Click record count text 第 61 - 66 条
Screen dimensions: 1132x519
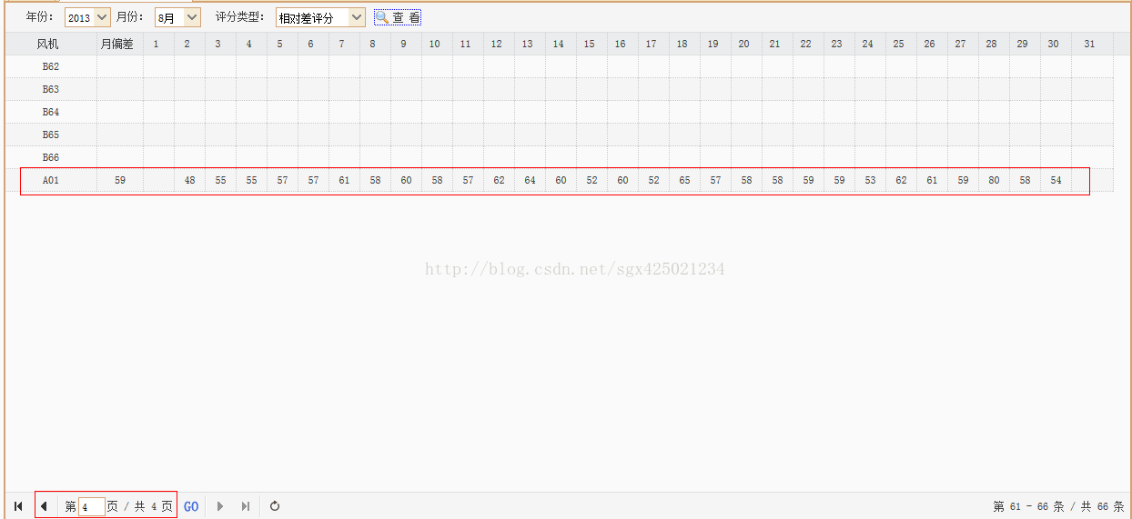pyautogui.click(x=1028, y=506)
